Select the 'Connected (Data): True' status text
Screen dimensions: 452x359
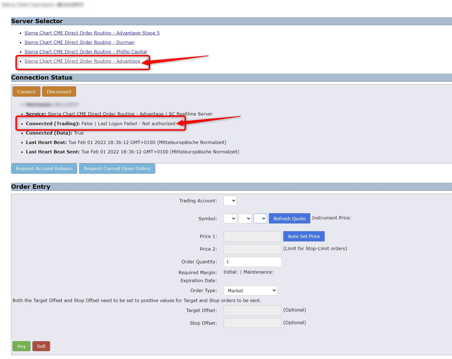tap(55, 133)
